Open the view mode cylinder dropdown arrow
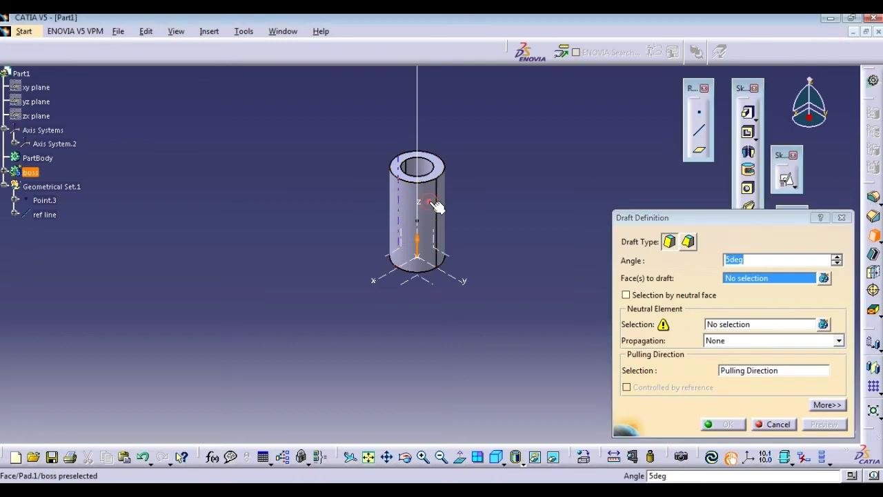 (524, 463)
